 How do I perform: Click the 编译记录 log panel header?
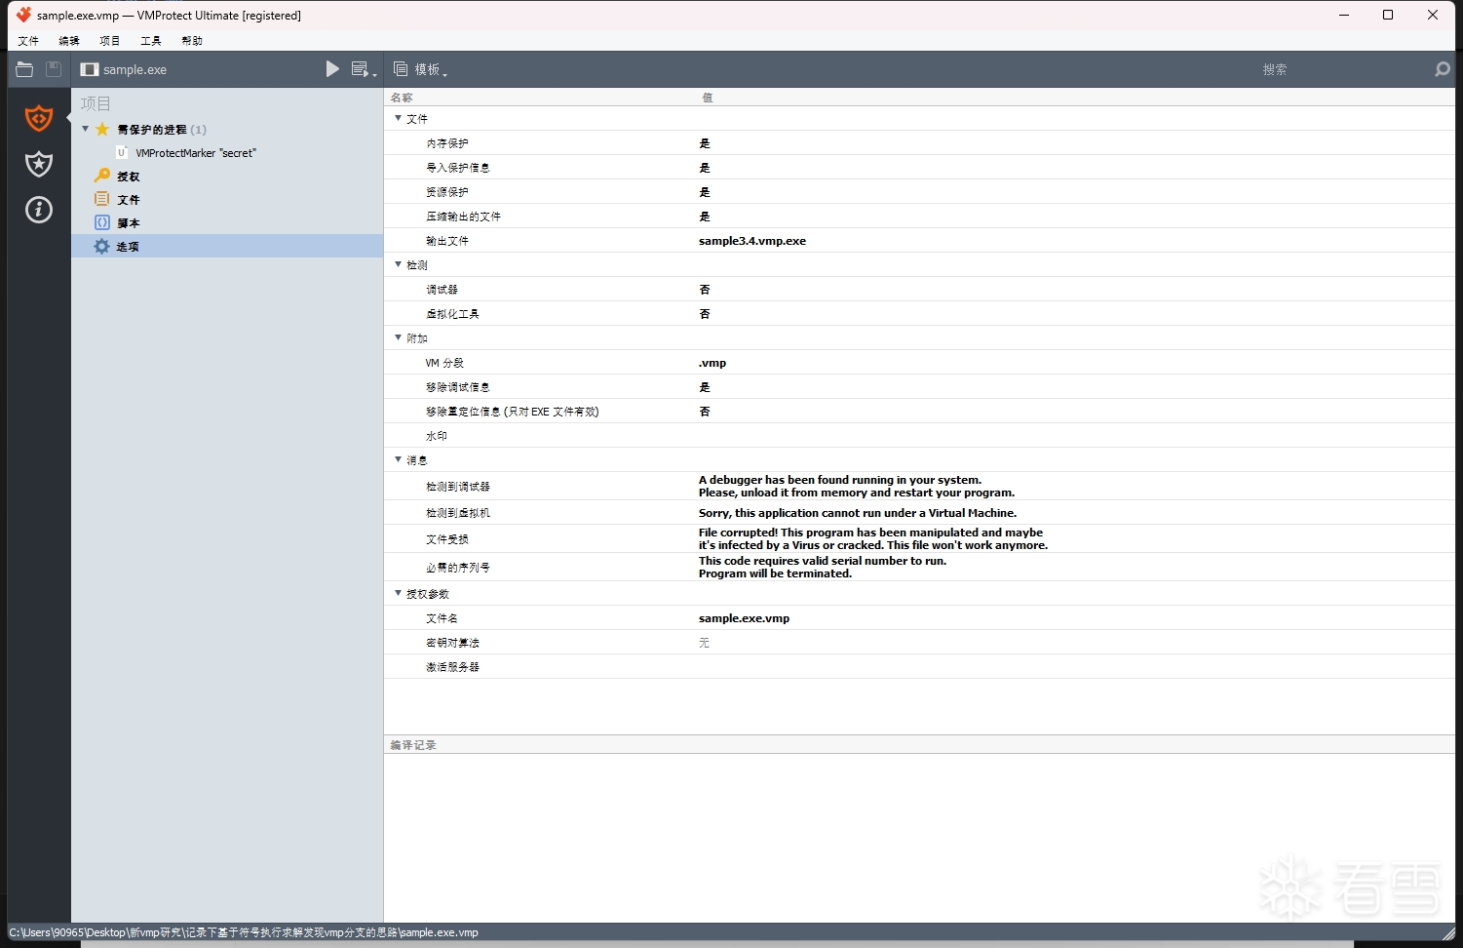[413, 745]
